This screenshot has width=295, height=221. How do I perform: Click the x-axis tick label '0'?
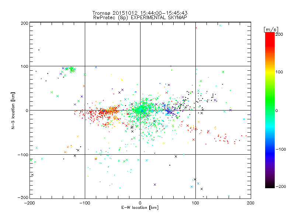pos(140,203)
